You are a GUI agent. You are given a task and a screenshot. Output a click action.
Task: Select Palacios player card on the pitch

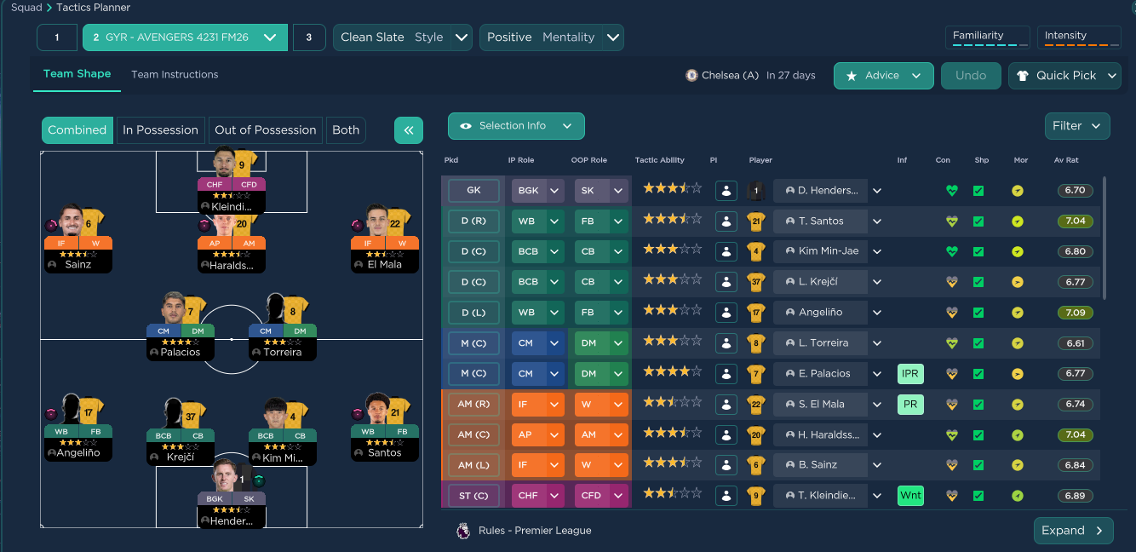coord(181,326)
